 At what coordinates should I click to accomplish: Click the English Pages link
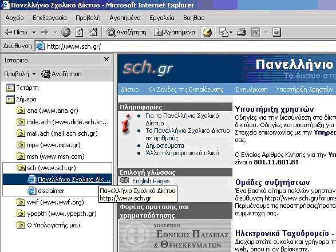click(x=151, y=181)
